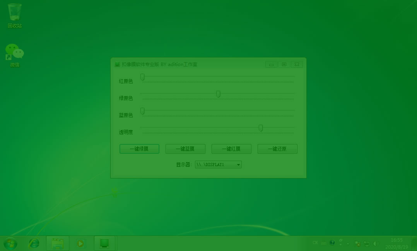Open the Recycle Bin (回收站) desktop icon
This screenshot has width=417, height=251.
pyautogui.click(x=15, y=15)
